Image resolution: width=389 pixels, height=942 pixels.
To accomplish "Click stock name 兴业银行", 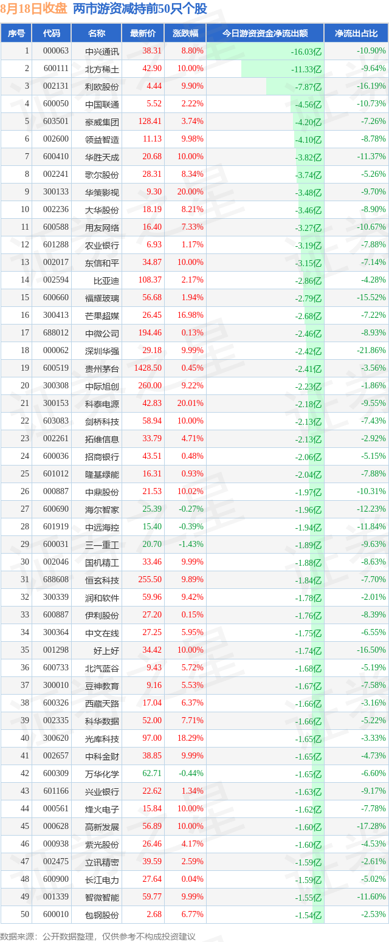I will [x=102, y=792].
